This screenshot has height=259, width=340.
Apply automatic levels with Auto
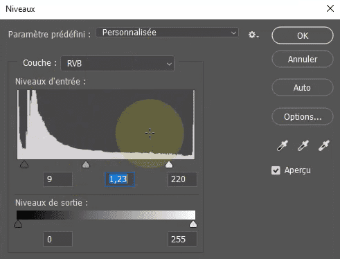(303, 87)
